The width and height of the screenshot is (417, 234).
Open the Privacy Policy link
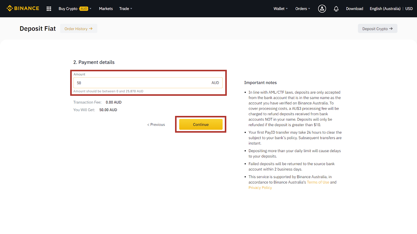tap(260, 188)
